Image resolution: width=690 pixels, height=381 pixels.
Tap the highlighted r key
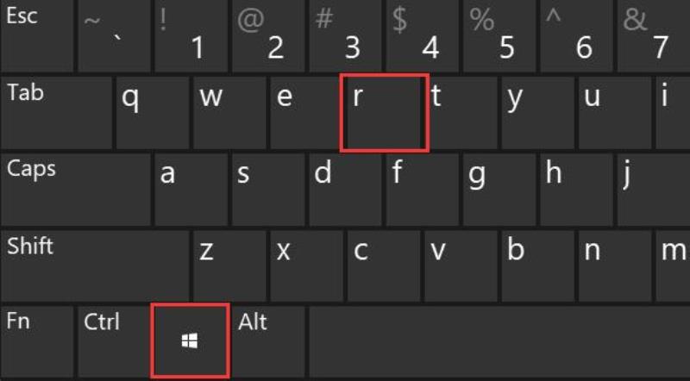click(x=384, y=113)
